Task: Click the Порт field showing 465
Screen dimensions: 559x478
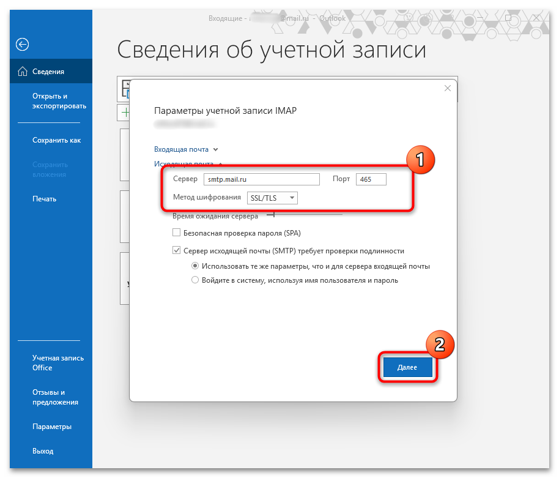Action: (x=371, y=179)
